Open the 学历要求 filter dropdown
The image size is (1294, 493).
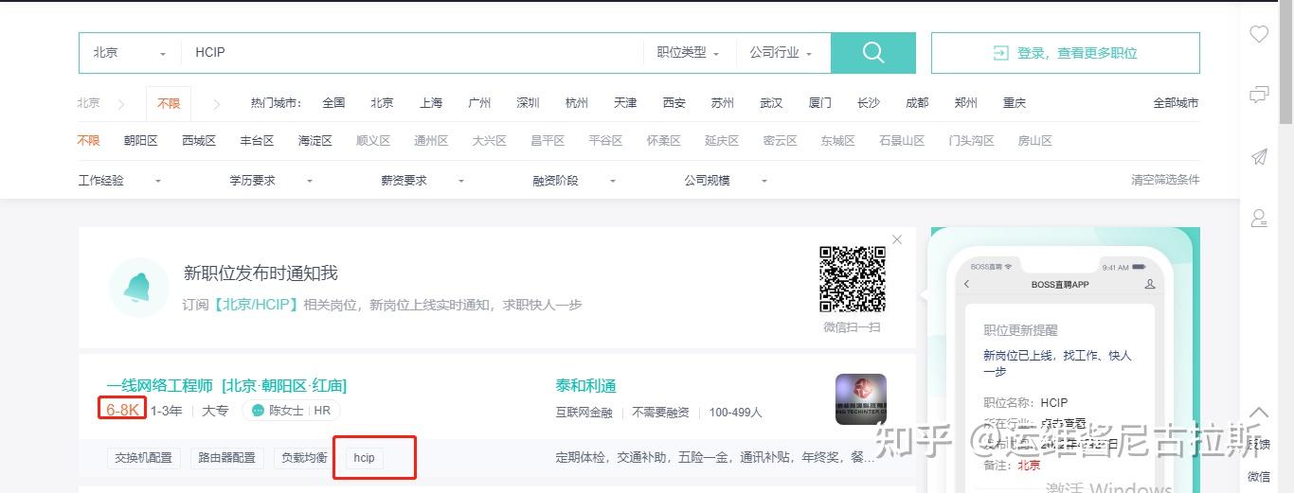pyautogui.click(x=271, y=180)
